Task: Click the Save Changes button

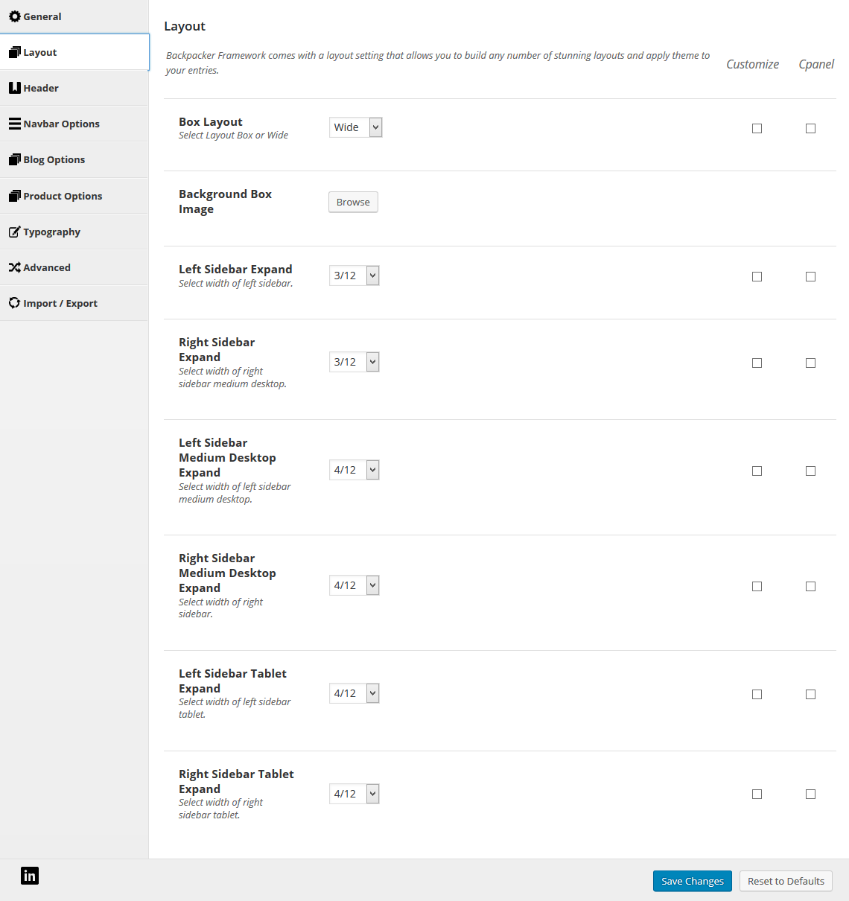Action: click(693, 881)
